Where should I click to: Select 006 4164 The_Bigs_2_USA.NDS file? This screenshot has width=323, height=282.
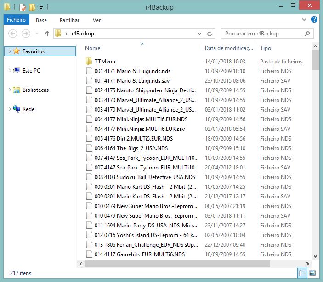tap(131, 148)
